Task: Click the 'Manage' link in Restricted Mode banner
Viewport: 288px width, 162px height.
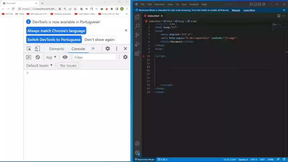Action: pos(236,10)
